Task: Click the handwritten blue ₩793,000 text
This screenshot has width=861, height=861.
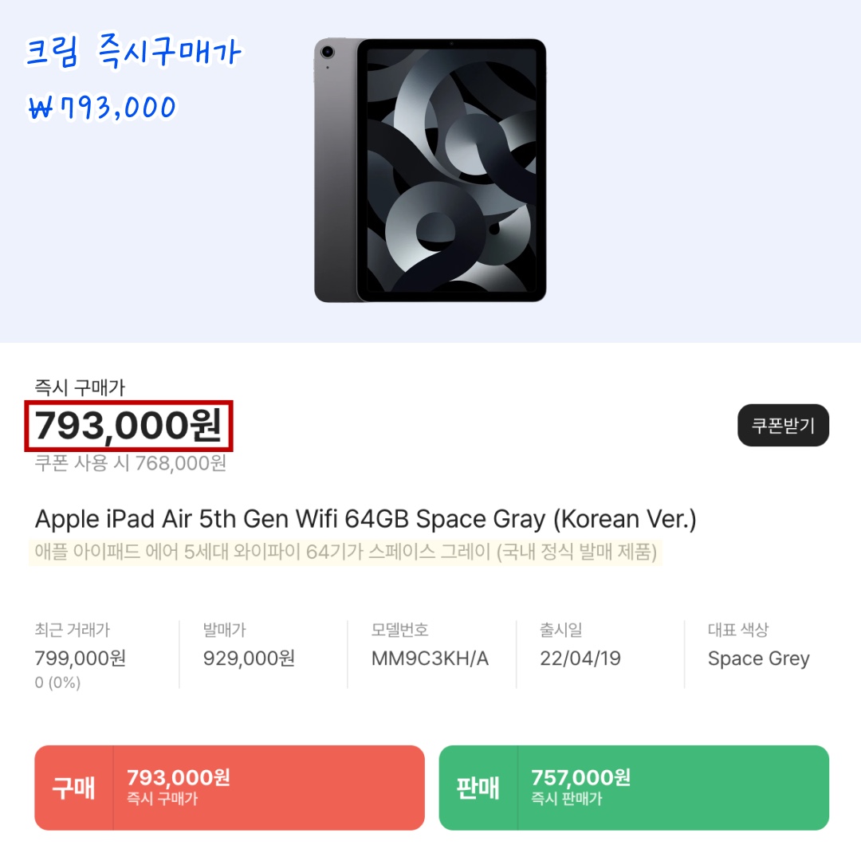Action: point(102,108)
